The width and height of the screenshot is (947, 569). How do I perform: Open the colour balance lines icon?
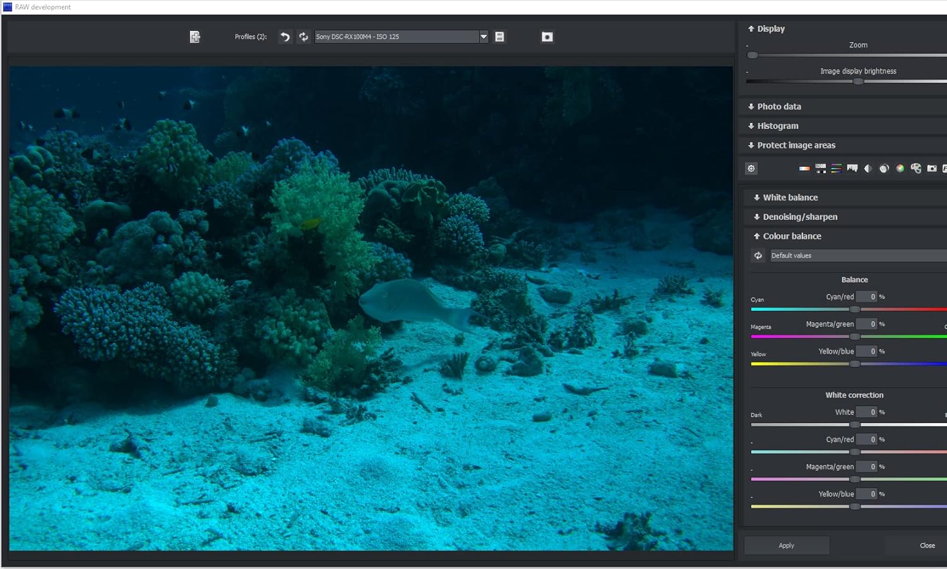[837, 169]
